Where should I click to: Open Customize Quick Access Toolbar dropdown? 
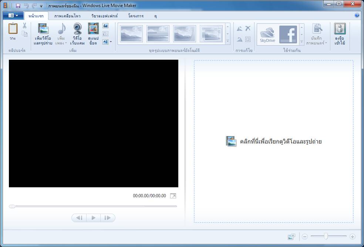tap(41, 6)
